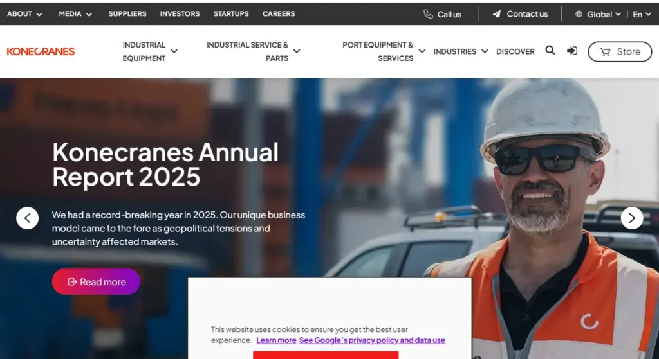659x359 pixels.
Task: Advance to the next hero slide
Action: (632, 218)
